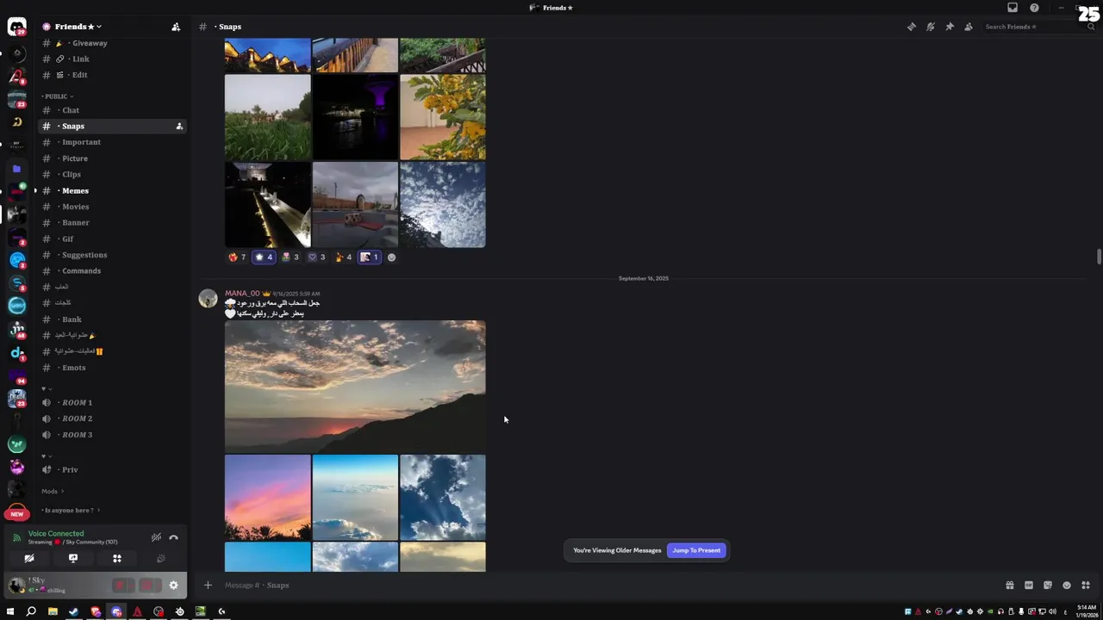Click the Sky user avatar
The height and width of the screenshot is (620, 1103).
coord(16,586)
